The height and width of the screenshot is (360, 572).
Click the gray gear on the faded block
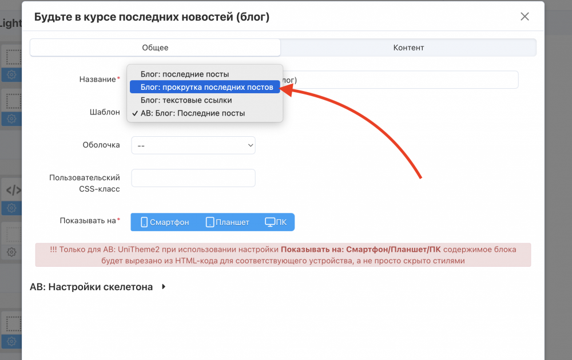(x=11, y=252)
